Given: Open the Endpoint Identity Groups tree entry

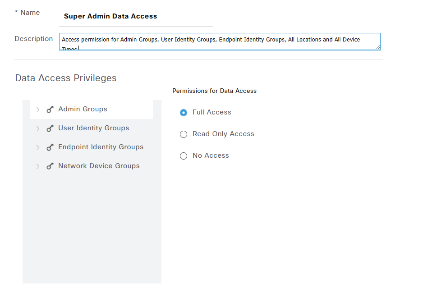Looking at the screenshot, I should 101,147.
